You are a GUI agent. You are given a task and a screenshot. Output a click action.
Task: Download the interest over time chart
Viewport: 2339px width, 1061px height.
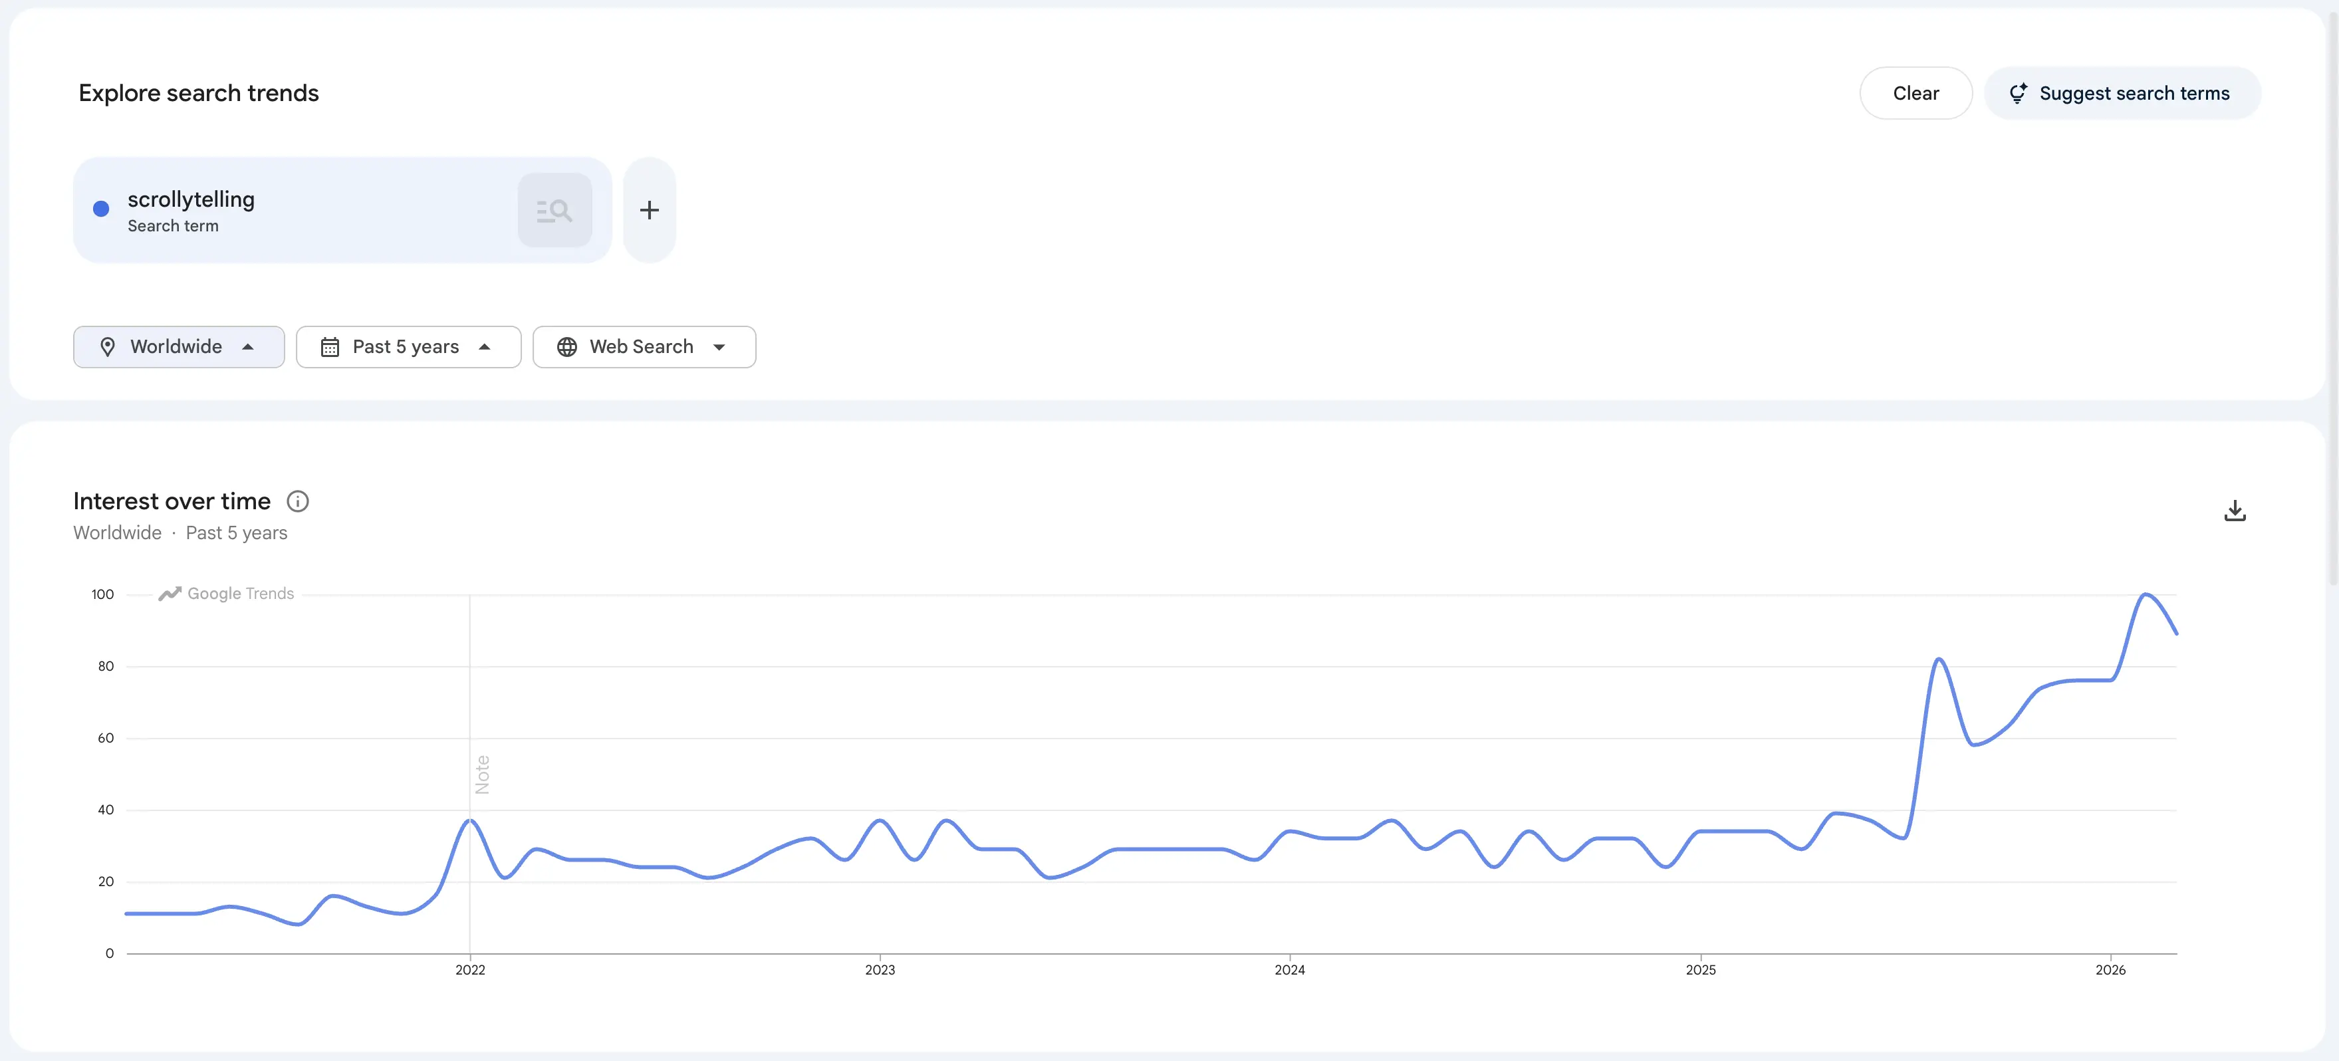2235,511
